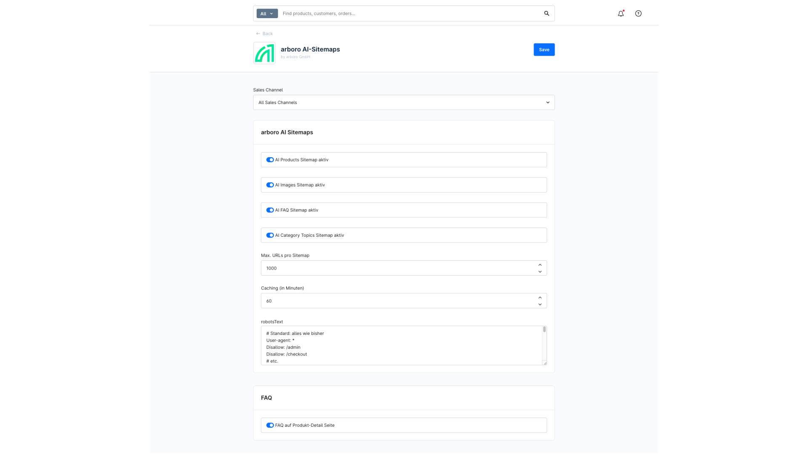
Task: Decrease Max. URLs pro Sitemap value
Action: pyautogui.click(x=540, y=272)
